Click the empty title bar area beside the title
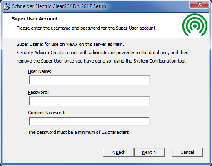The height and width of the screenshot is (166, 212). [147, 6]
